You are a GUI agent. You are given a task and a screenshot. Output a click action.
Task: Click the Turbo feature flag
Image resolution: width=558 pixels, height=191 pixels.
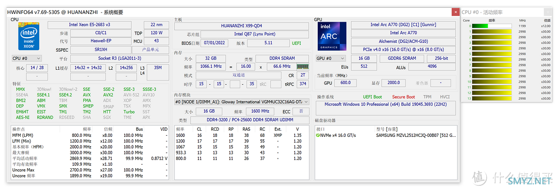tap(129, 112)
